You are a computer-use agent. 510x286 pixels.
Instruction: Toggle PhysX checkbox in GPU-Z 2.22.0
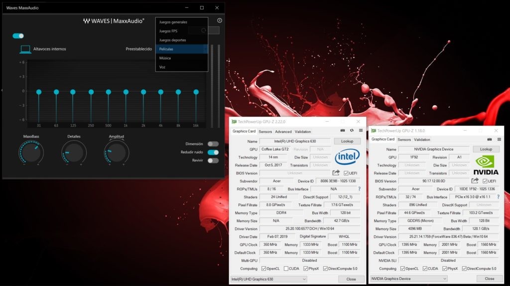coord(306,269)
